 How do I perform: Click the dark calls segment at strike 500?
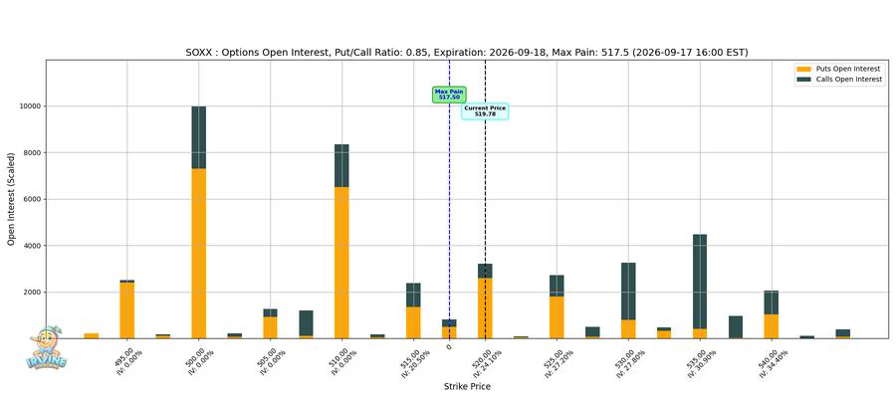click(199, 137)
